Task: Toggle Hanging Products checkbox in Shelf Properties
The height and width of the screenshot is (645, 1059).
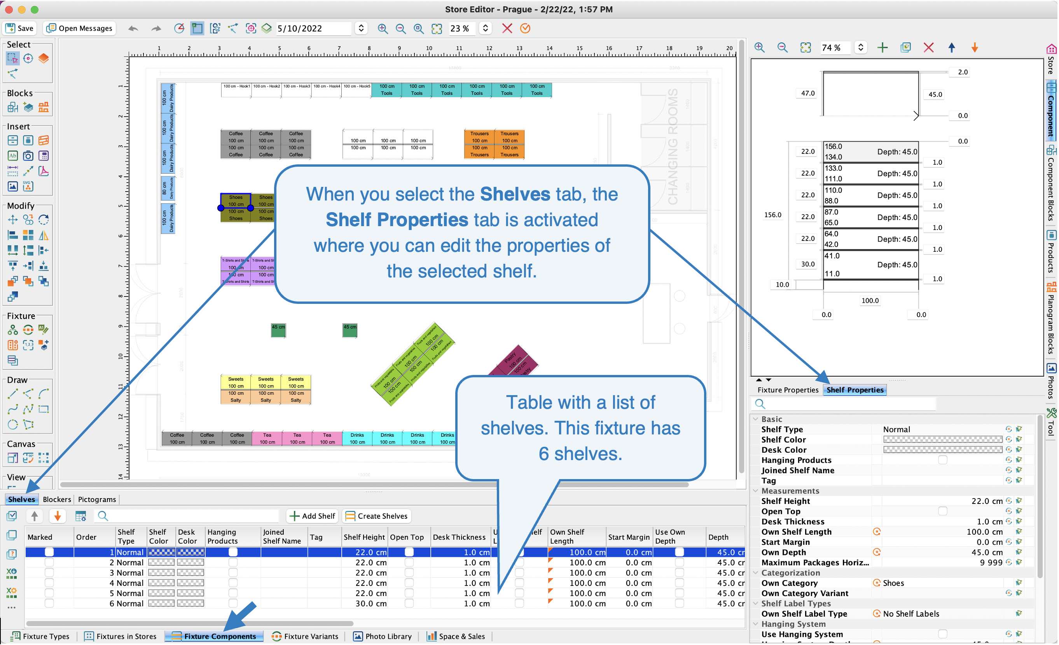Action: click(942, 460)
